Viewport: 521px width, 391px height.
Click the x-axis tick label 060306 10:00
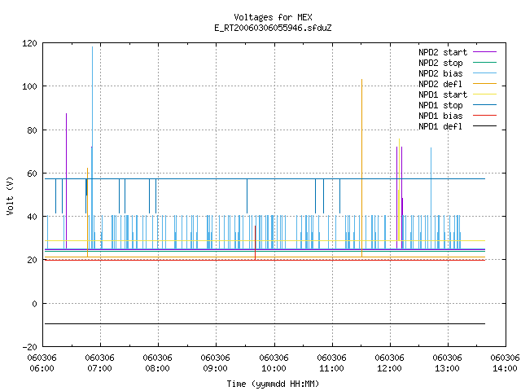tap(274, 363)
